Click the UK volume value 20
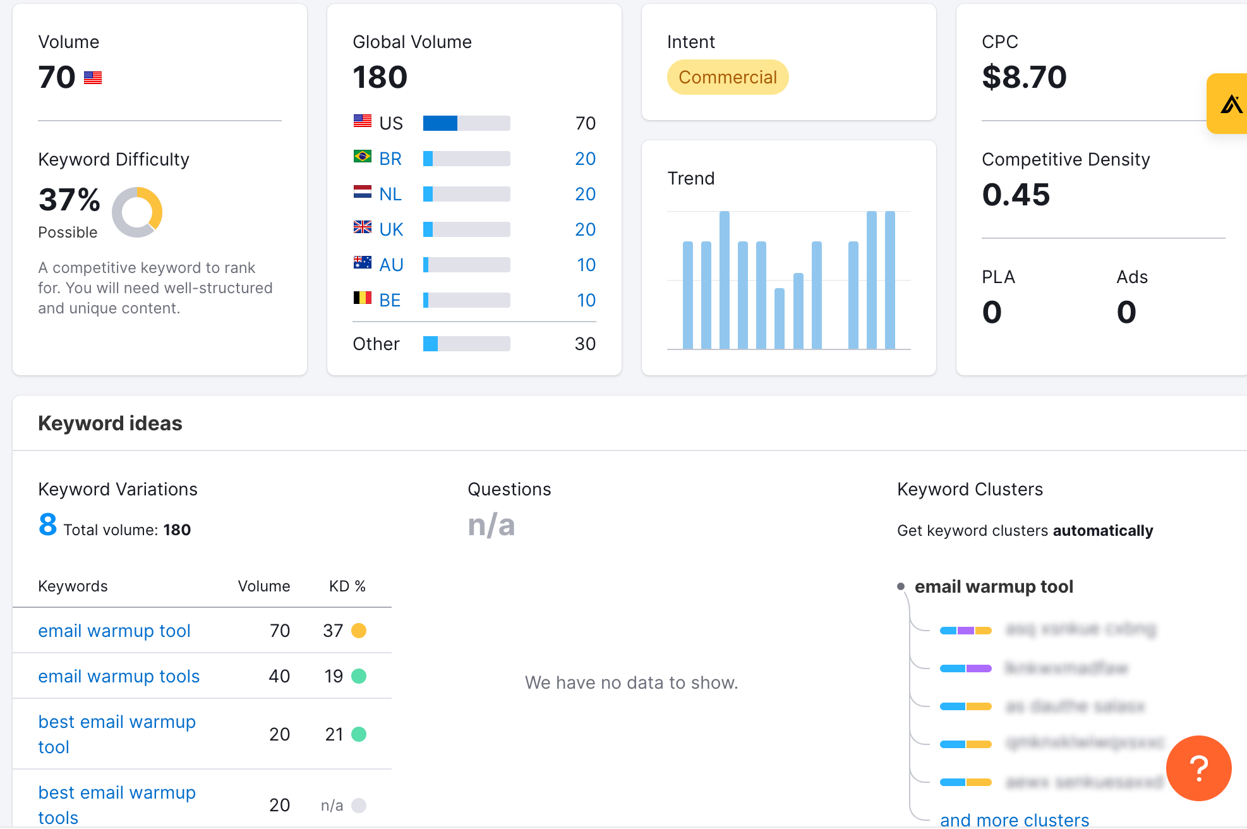This screenshot has width=1247, height=829. (585, 229)
